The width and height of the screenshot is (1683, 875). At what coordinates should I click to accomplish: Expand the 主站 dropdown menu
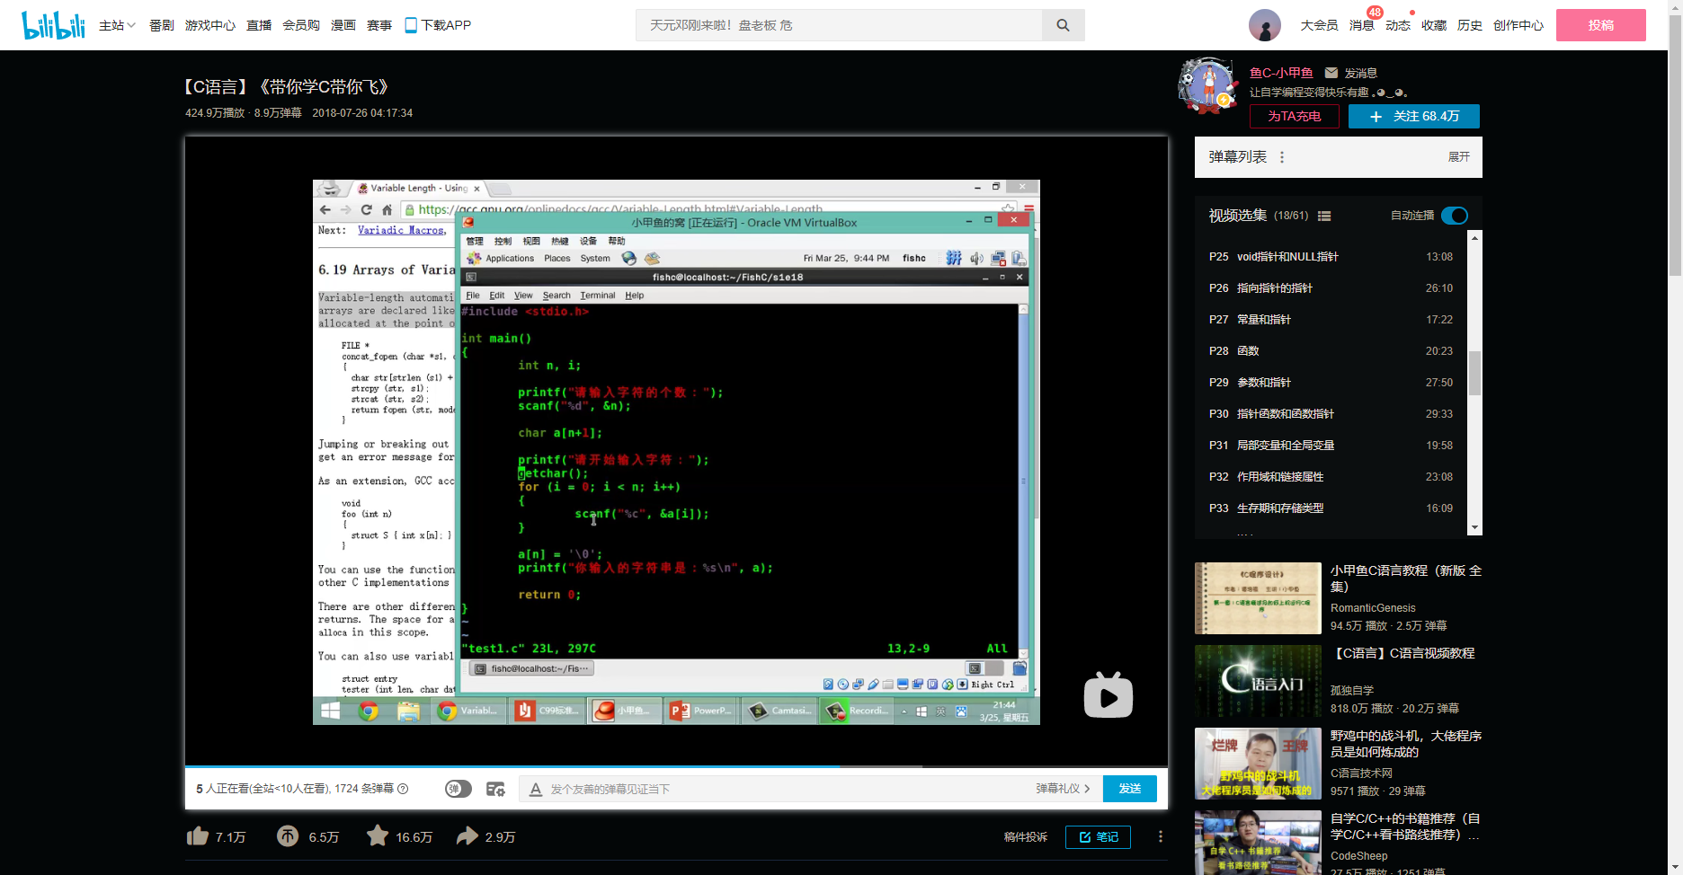(x=117, y=25)
